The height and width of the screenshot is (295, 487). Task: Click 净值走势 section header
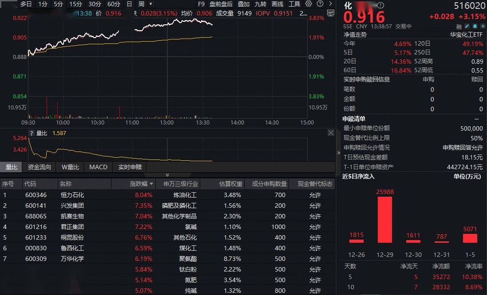point(355,35)
